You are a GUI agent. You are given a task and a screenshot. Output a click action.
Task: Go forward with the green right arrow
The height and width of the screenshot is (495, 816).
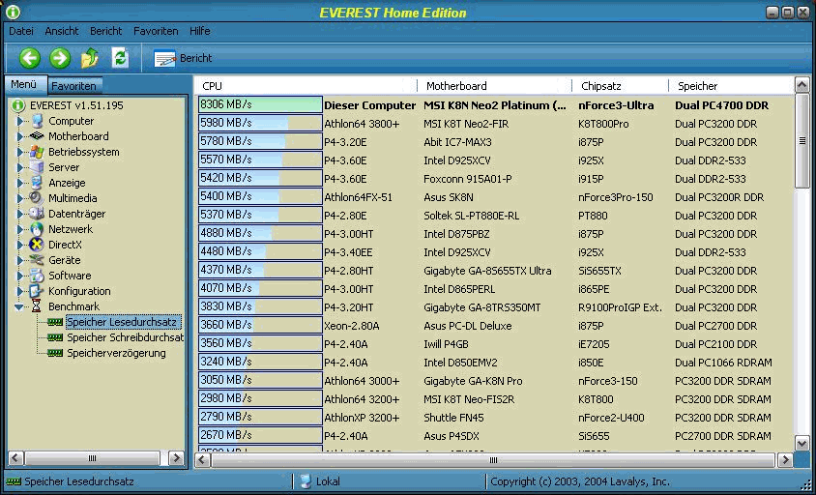60,58
